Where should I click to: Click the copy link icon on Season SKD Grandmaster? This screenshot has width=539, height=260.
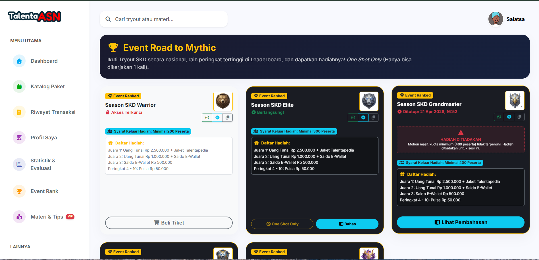coord(520,117)
